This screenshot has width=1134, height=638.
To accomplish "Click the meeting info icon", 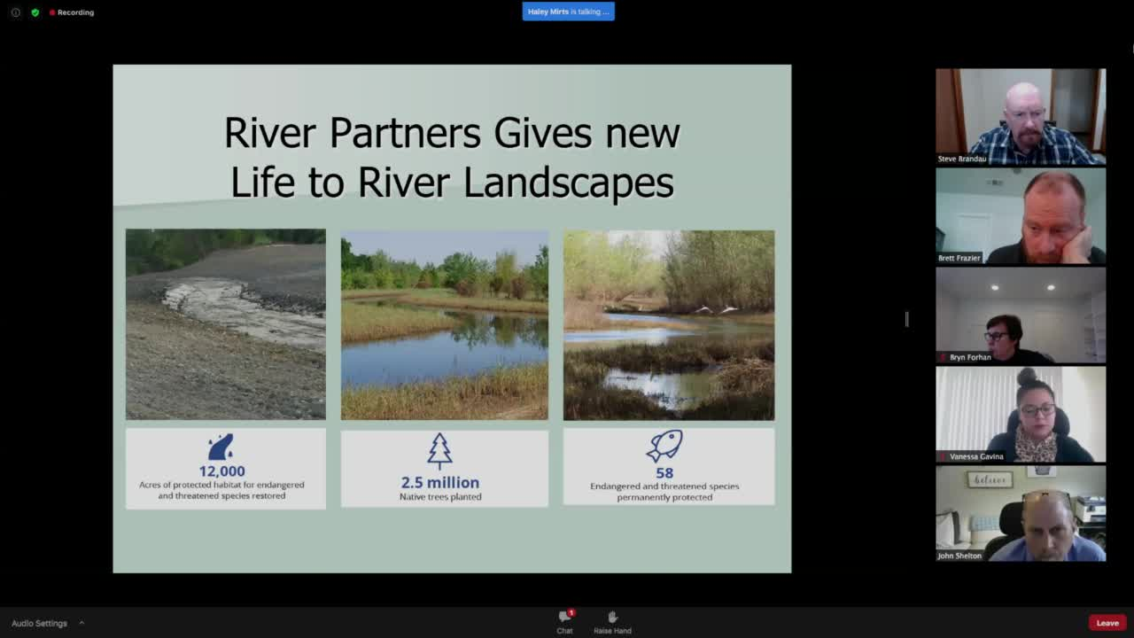I will 15,12.
